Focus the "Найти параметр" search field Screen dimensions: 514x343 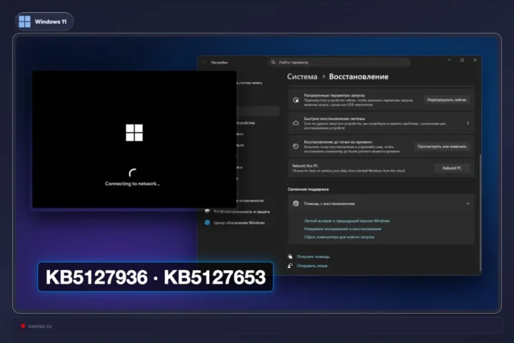click(339, 62)
